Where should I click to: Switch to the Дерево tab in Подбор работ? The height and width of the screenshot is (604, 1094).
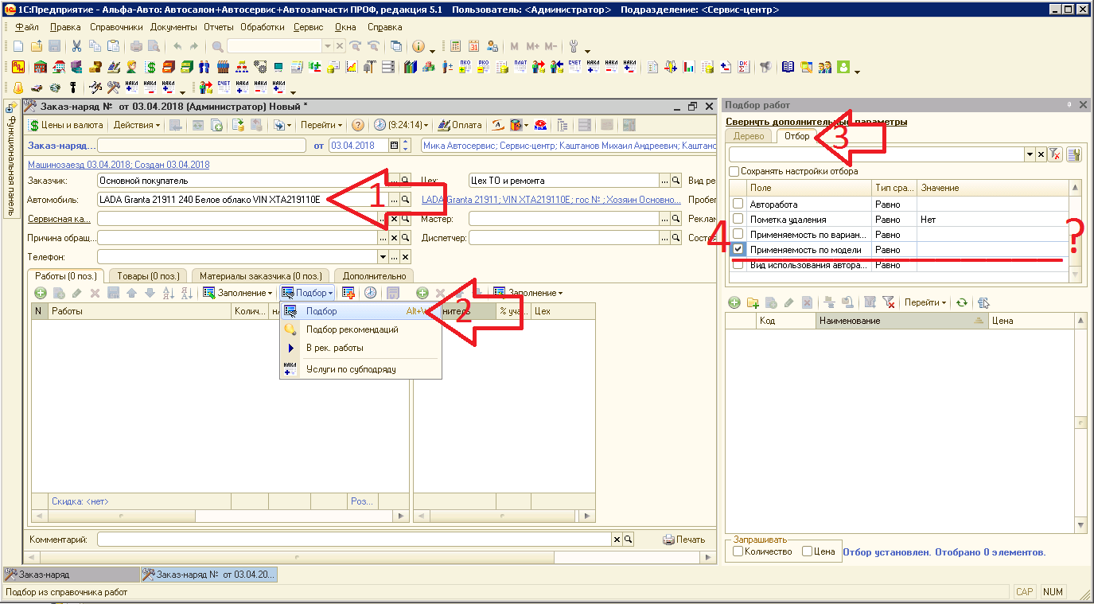749,136
